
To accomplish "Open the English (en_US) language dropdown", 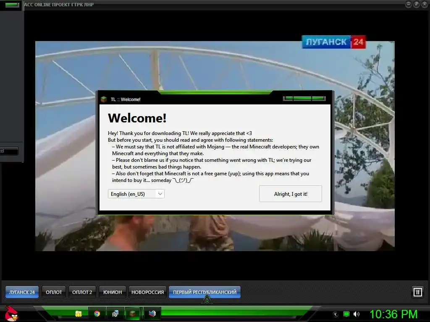I will tap(136, 194).
